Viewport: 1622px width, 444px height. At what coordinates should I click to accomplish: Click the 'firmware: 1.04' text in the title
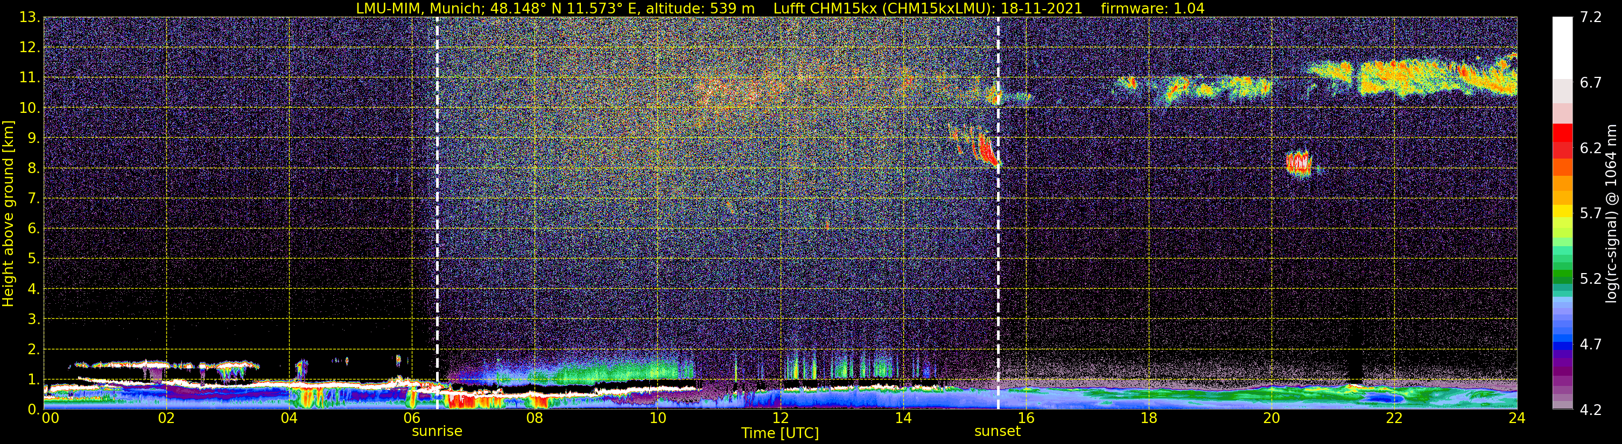(x=1152, y=9)
